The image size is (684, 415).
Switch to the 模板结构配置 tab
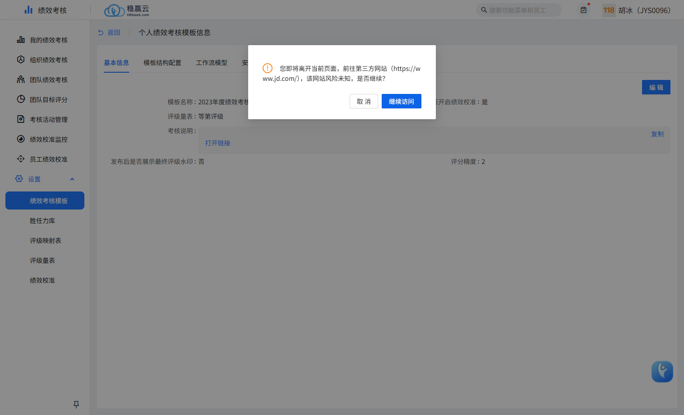coord(162,63)
